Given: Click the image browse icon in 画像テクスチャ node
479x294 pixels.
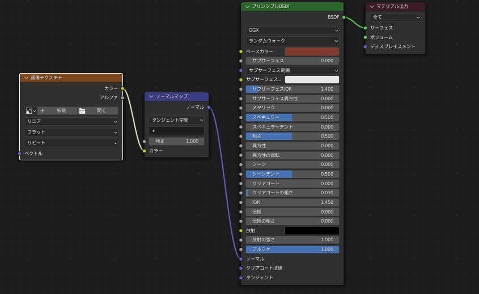Looking at the screenshot, I should click(29, 111).
